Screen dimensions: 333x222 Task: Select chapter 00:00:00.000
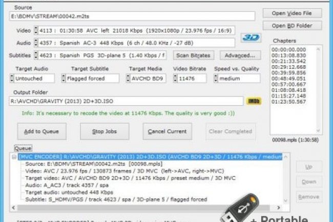[288, 50]
